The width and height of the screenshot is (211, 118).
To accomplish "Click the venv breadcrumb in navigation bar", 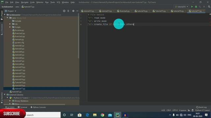I will 17,7.
